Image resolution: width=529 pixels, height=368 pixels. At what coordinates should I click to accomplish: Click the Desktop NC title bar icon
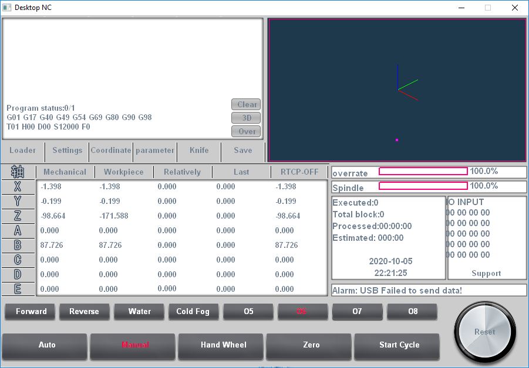(x=7, y=8)
